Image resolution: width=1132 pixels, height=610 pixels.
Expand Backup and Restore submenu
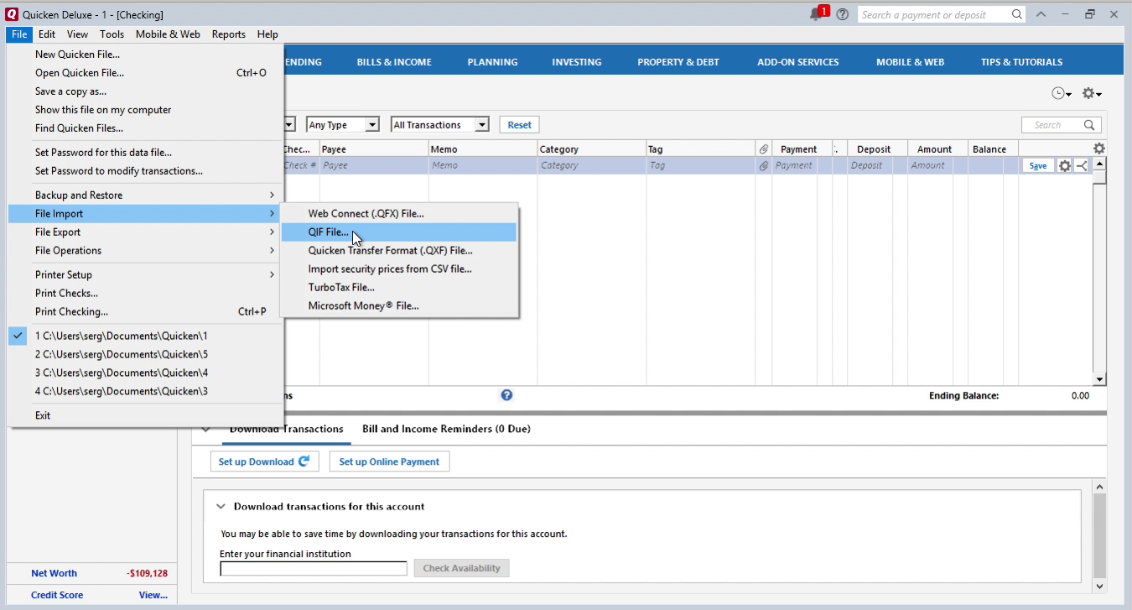point(143,196)
